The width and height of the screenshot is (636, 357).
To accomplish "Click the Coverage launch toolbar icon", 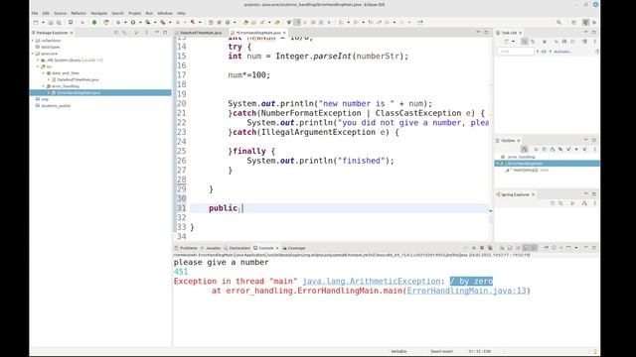I will [148, 23].
